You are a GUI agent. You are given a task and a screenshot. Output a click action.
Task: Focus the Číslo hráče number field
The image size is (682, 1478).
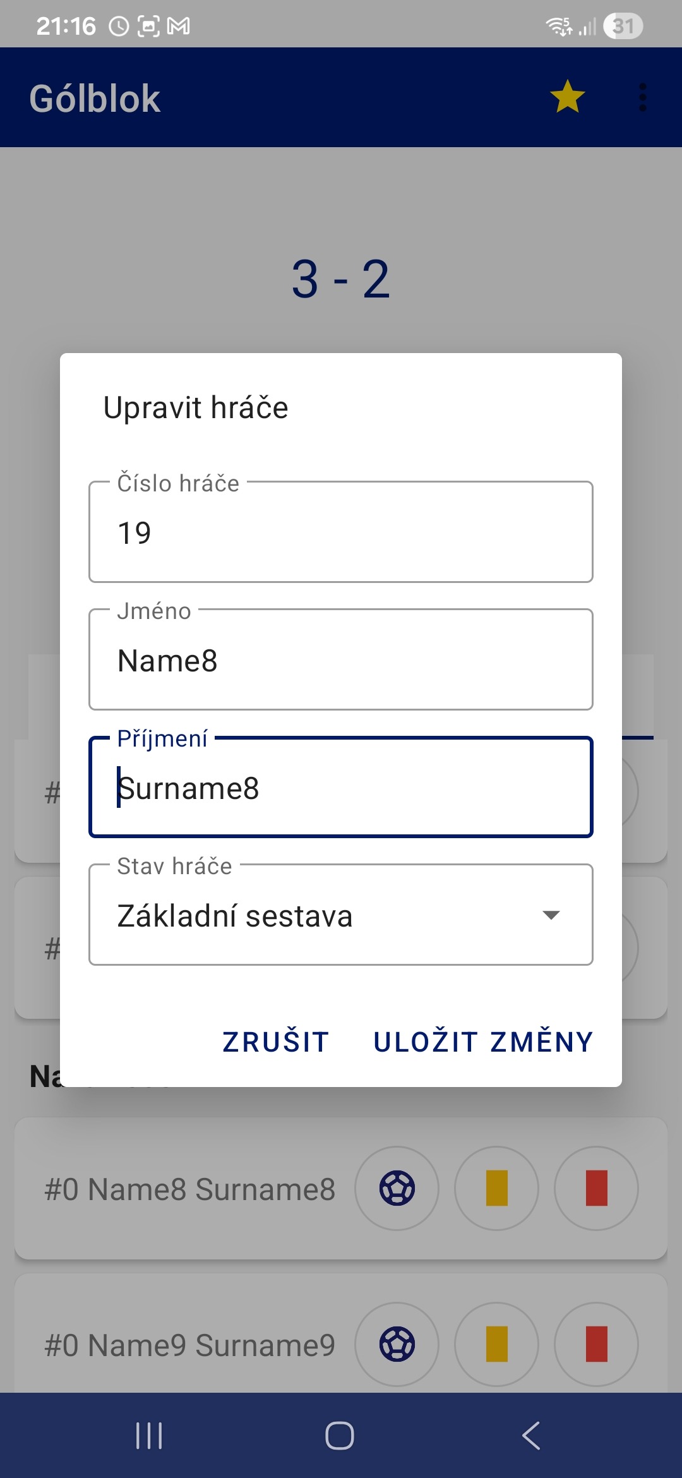click(x=341, y=532)
